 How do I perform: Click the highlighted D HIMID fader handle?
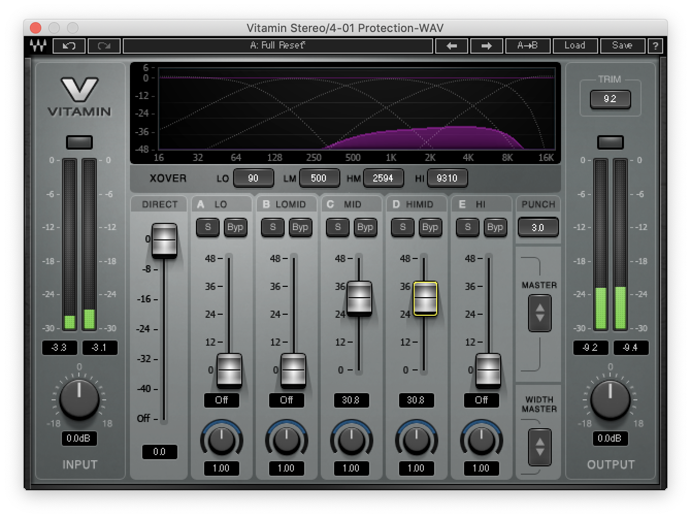pyautogui.click(x=425, y=298)
